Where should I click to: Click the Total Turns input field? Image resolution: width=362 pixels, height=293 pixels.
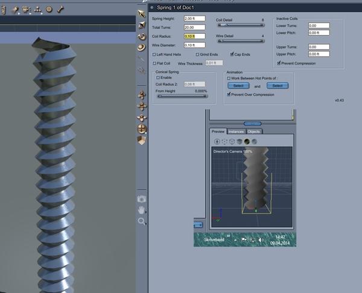pyautogui.click(x=195, y=27)
